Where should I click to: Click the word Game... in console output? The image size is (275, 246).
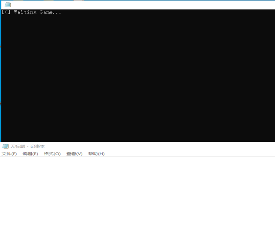50,12
